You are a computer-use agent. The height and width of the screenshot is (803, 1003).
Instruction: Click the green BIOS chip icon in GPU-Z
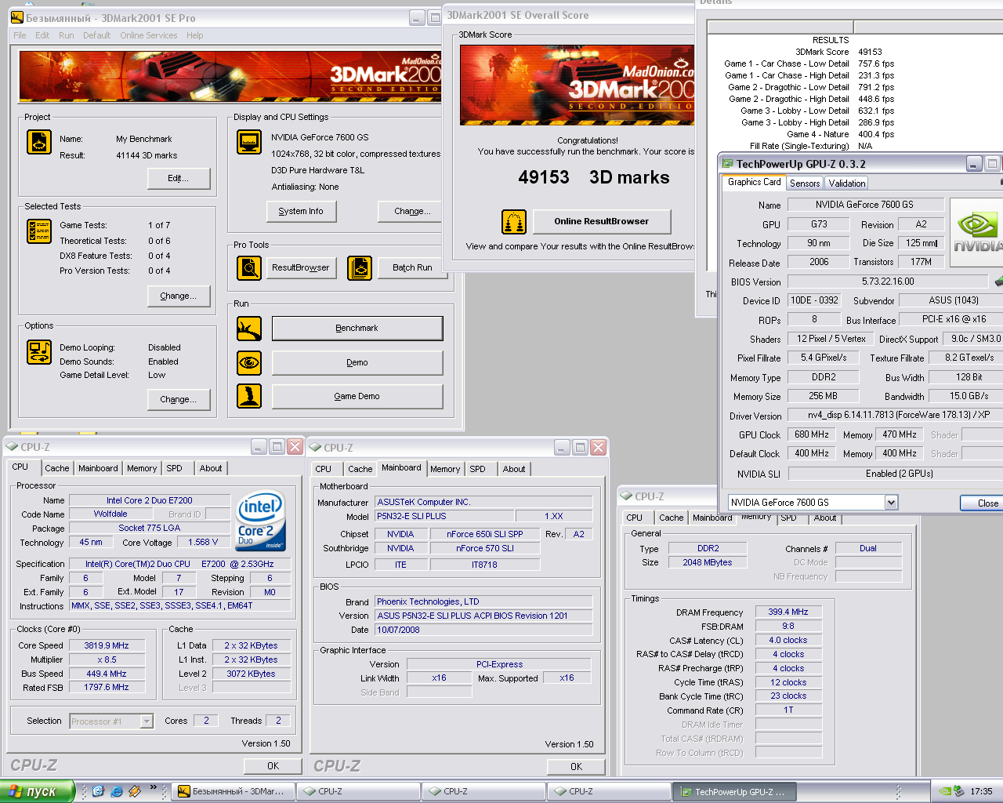click(998, 281)
